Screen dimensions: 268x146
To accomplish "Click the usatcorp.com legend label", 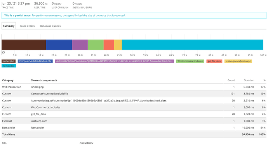I will (238, 61).
